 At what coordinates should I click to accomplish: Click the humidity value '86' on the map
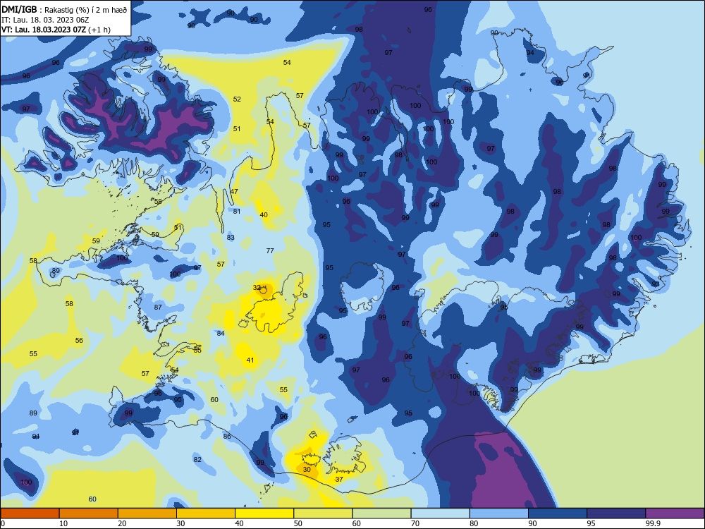coord(227,437)
